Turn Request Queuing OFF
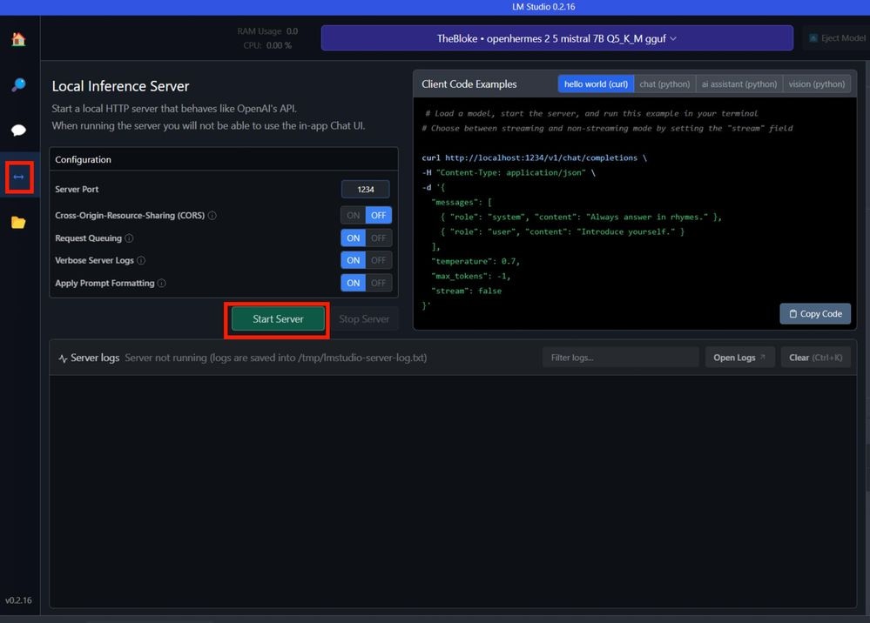This screenshot has height=623, width=870. (379, 238)
